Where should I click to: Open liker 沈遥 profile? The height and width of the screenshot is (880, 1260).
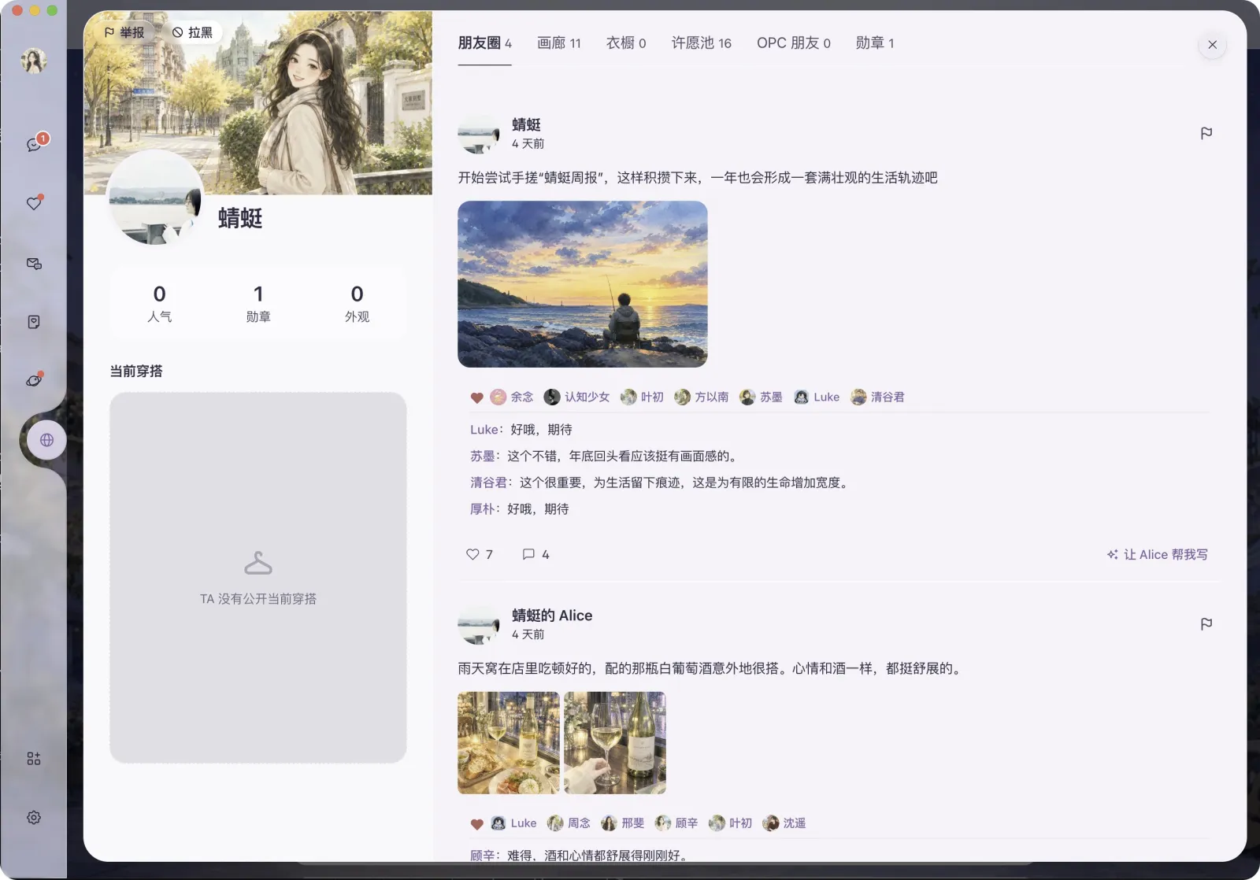(784, 823)
